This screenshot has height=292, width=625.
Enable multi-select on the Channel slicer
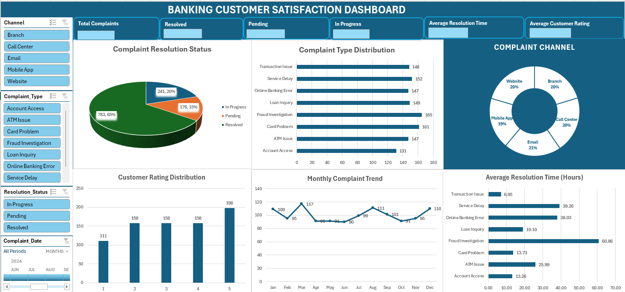53,23
